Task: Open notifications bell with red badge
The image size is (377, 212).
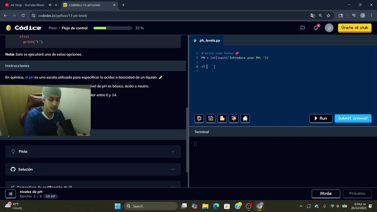Action: (316, 28)
